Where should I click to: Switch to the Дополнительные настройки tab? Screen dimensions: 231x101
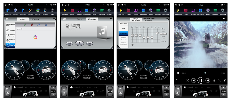pos(148,19)
